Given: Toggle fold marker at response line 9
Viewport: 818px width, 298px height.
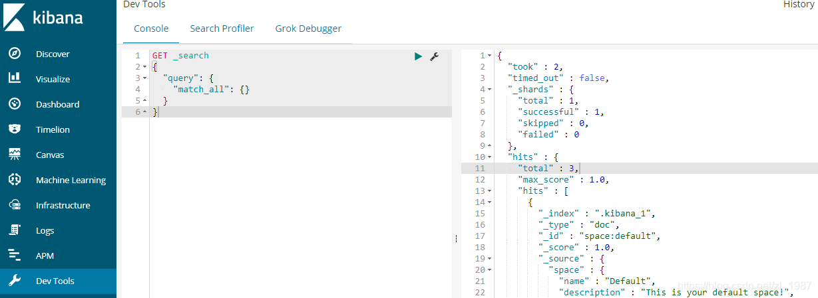Looking at the screenshot, I should point(489,146).
